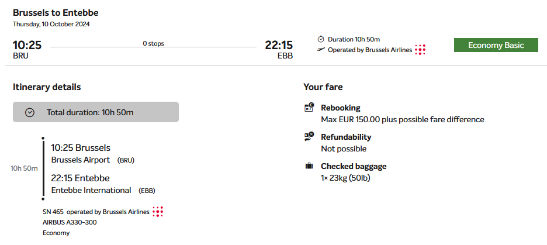Click the Brussels Airlines red dots logo in header
The height and width of the screenshot is (245, 547).
pyautogui.click(x=420, y=50)
